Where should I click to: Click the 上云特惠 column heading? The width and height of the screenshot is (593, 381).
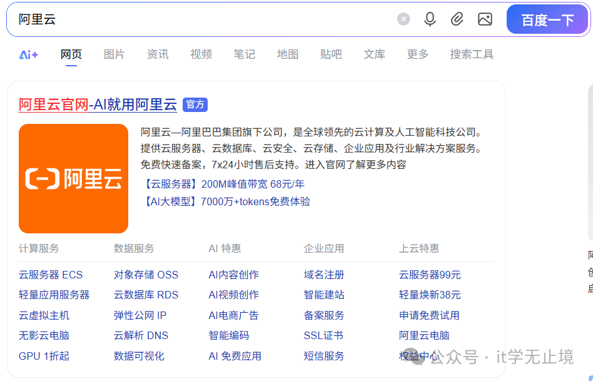click(x=419, y=248)
